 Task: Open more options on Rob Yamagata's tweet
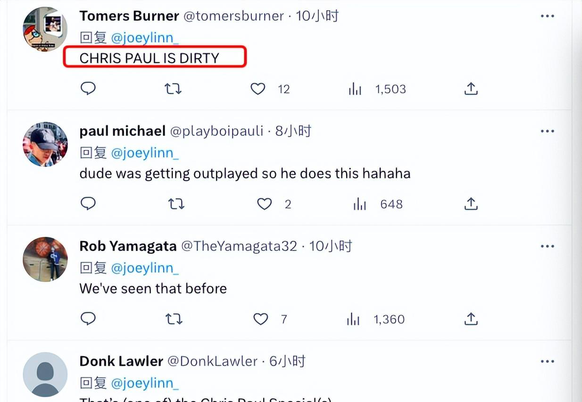pos(547,246)
